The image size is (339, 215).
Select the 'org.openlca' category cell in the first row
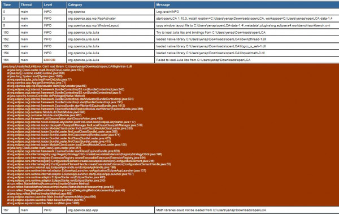(x=110, y=12)
